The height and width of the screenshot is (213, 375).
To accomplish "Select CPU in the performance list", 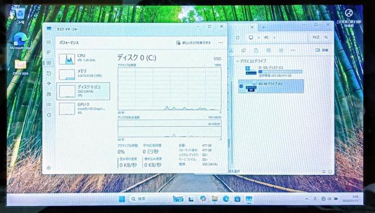I will pos(83,59).
